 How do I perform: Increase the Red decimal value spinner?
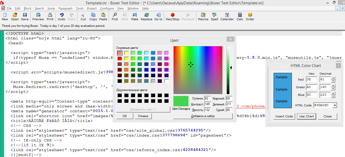[333, 78]
